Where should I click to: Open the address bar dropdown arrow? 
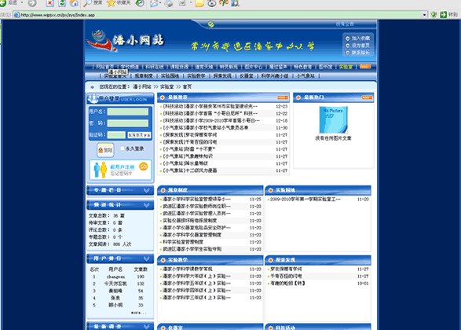(x=424, y=14)
